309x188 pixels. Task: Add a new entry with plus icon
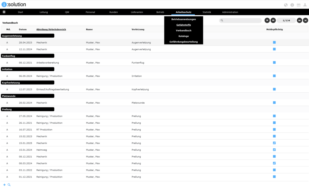click(5, 185)
